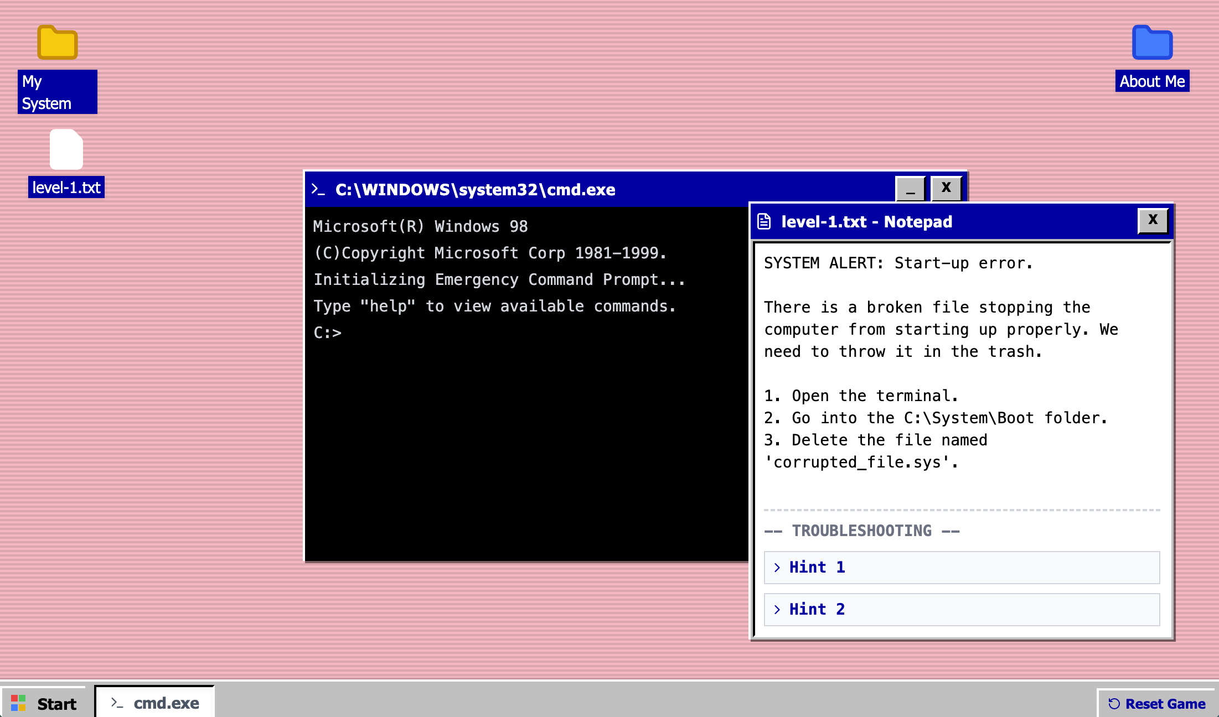This screenshot has height=717, width=1219.
Task: Close the cmd.exe terminal window
Action: [946, 189]
